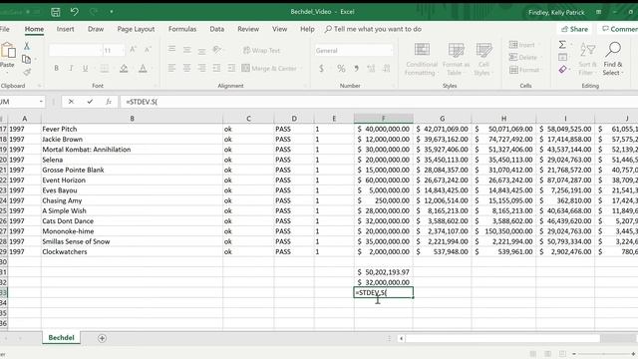Click the Delete cells button
Screen dimensions: 638x359
pos(523,58)
